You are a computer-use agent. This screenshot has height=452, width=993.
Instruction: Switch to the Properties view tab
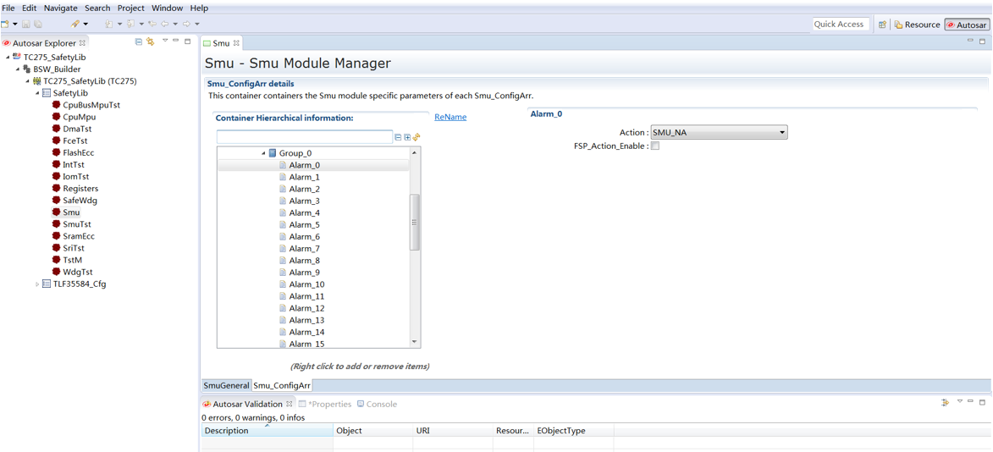(x=325, y=404)
